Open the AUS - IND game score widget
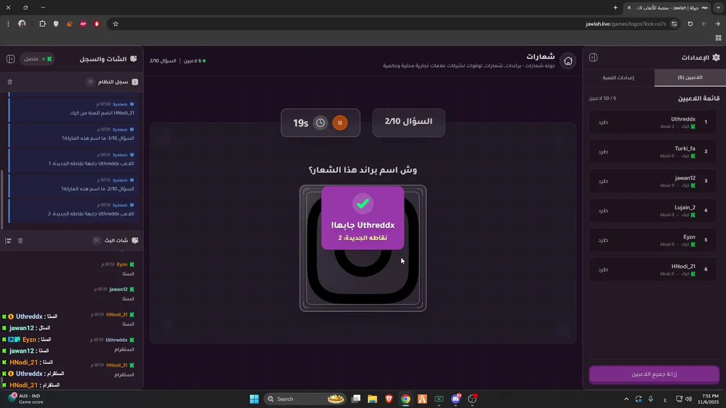Screen dimensions: 726x408 tap(26, 399)
